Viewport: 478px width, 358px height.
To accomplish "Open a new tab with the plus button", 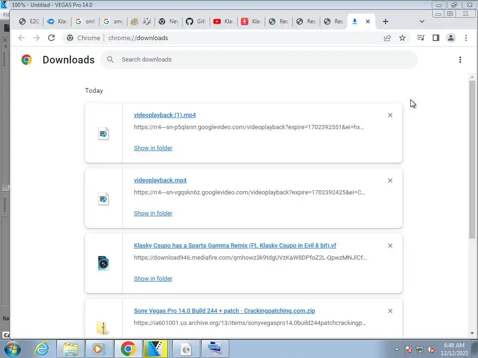I will point(385,21).
